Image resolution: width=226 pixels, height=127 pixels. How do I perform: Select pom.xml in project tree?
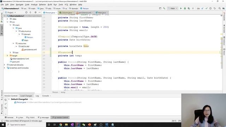pyautogui.click(x=14, y=62)
